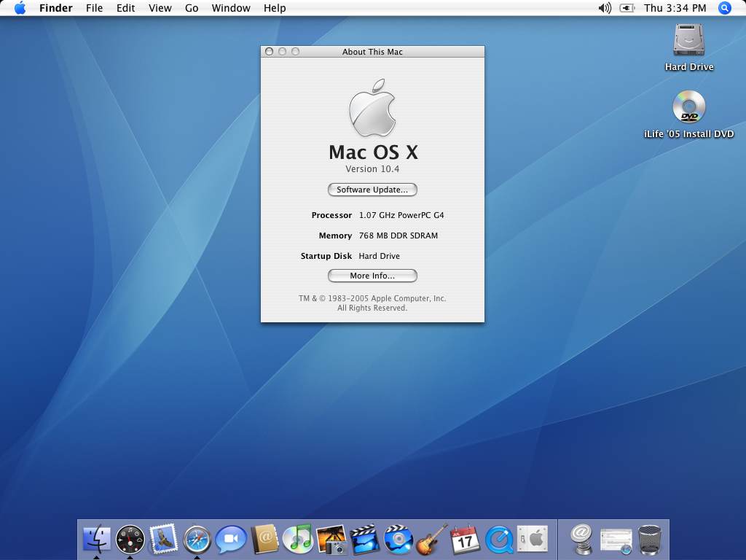Open Address Book in the Dock

[x=264, y=540]
